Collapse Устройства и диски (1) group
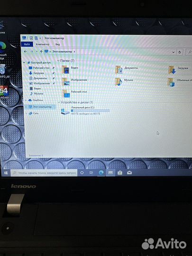This screenshot has width=192, height=256. tap(59, 102)
